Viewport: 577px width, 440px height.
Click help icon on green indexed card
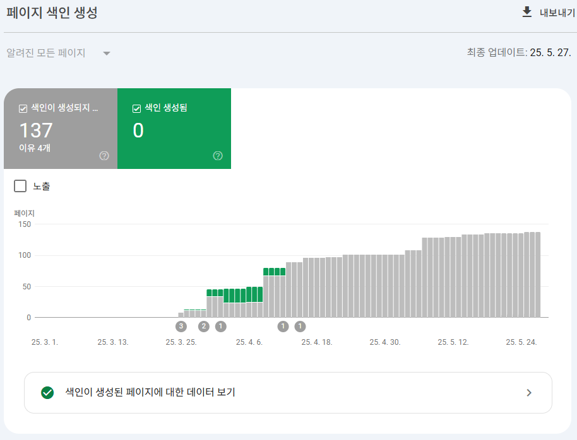pyautogui.click(x=218, y=156)
